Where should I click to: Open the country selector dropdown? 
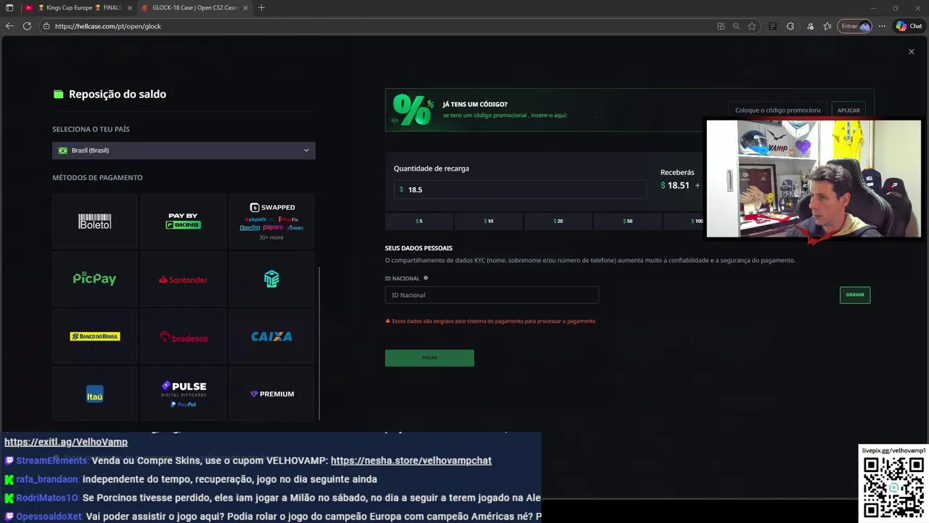(184, 150)
